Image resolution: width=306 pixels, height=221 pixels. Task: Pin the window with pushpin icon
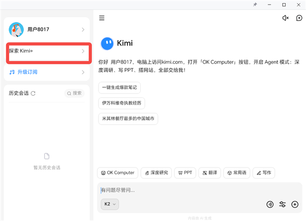click(x=255, y=5)
